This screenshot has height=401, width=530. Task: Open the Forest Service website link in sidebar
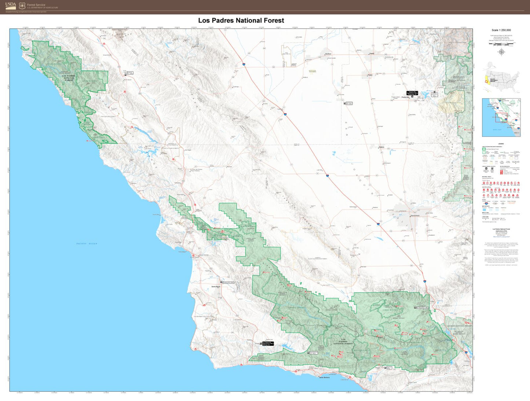[501, 237]
